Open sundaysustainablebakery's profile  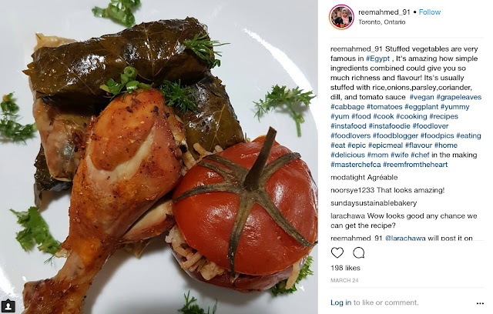[374, 203]
